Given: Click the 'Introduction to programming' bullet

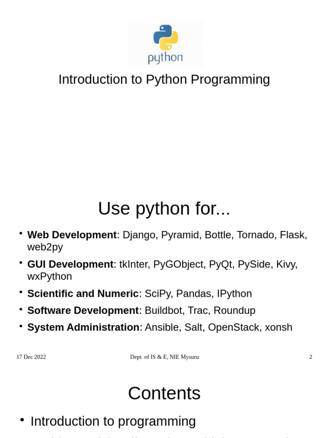Looking at the screenshot, I should click(113, 421).
